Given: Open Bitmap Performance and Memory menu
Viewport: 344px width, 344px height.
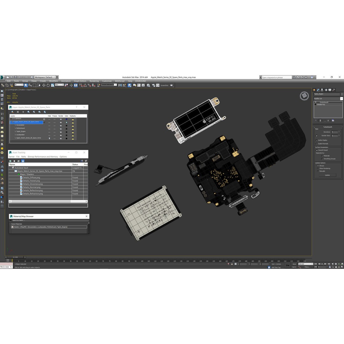Looking at the screenshot, I should (x=43, y=157).
